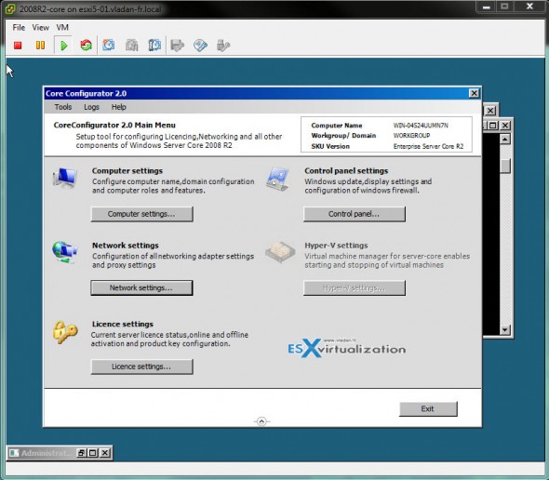Click the floppy device connection toolbar icon
This screenshot has height=480, width=549.
(x=177, y=46)
